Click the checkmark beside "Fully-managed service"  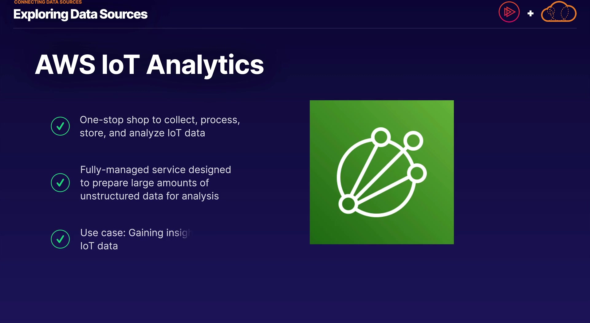pos(60,183)
